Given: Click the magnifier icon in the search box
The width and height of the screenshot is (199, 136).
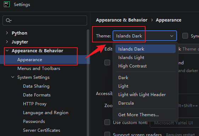Looking at the screenshot, I should point(8,20).
